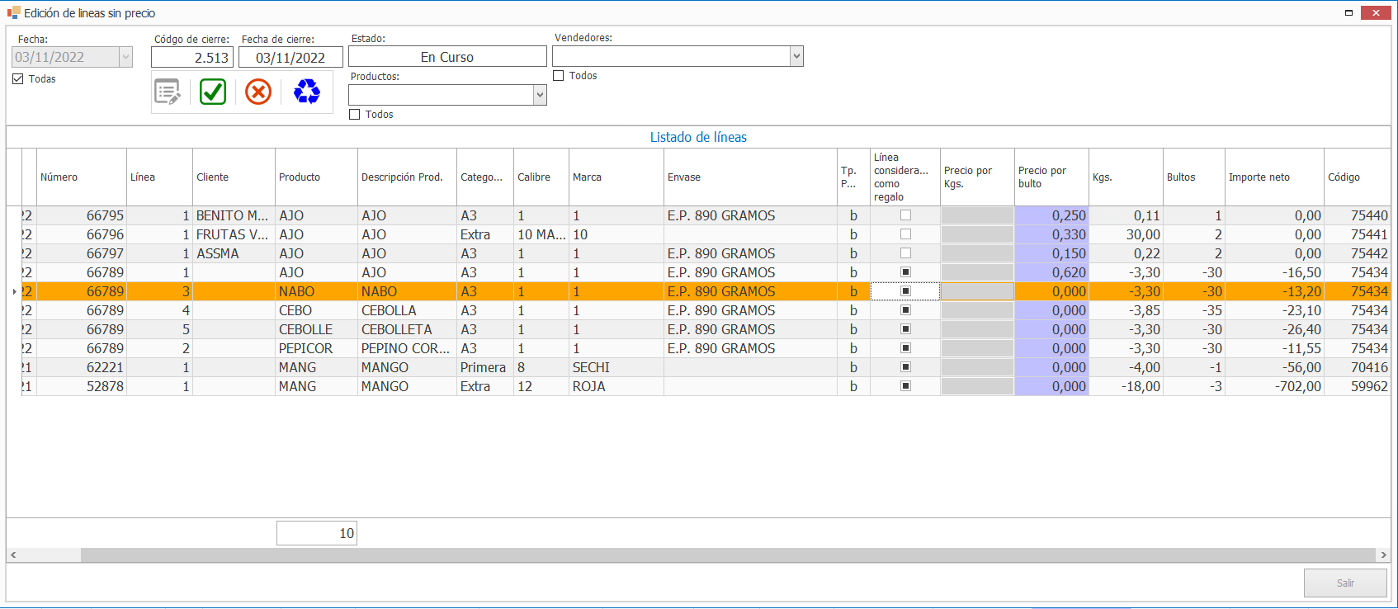
Task: Click the red circled X cancel icon
Action: 258,92
